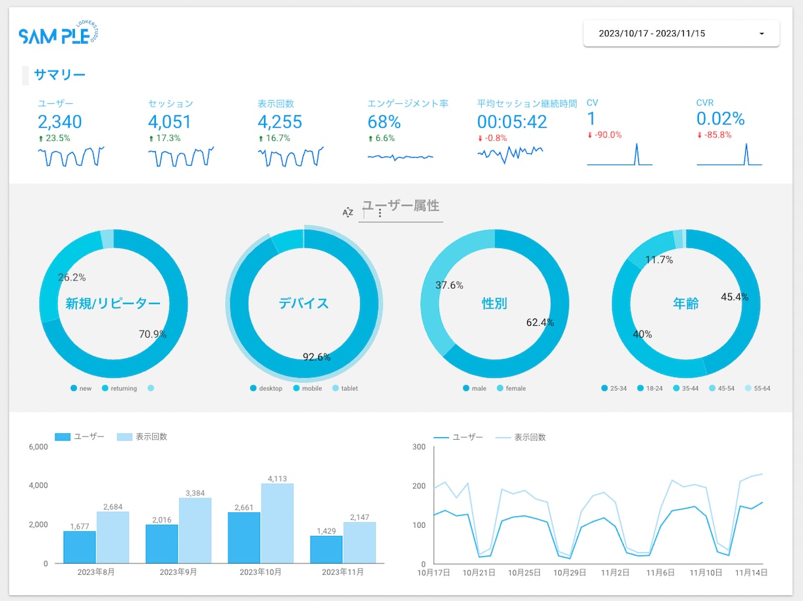
Task: Click the 性別 donut center label
Action: (495, 303)
